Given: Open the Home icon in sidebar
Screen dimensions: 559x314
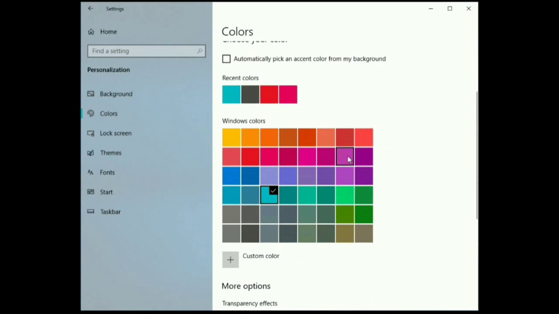Looking at the screenshot, I should [x=91, y=32].
